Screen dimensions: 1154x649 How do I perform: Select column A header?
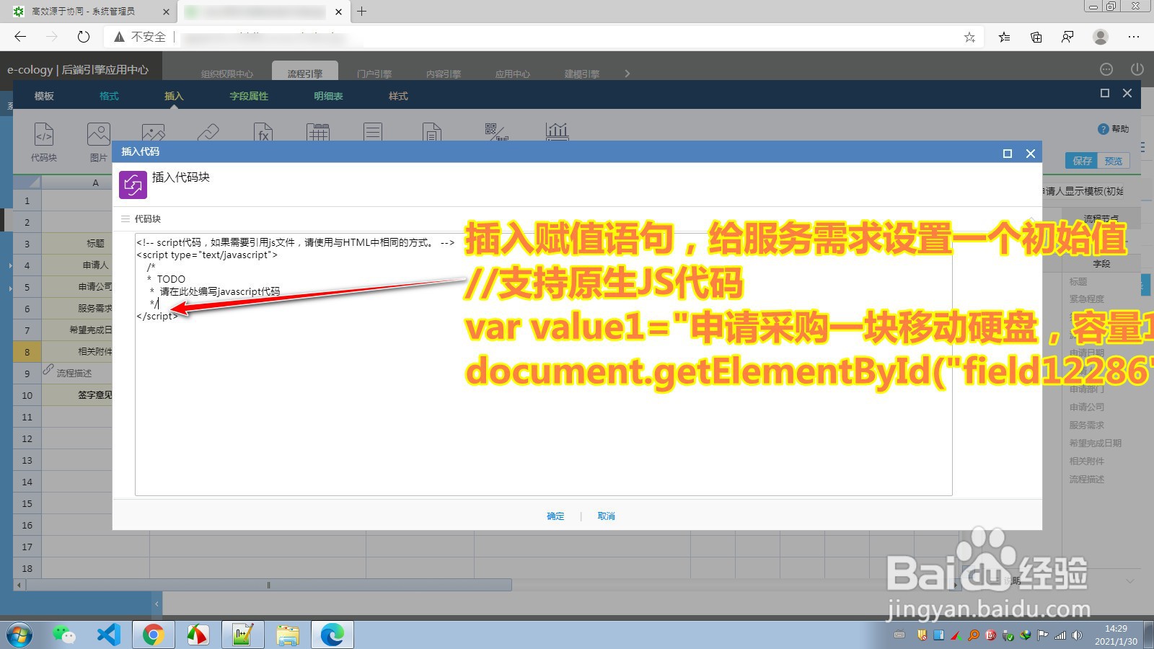[x=95, y=182]
